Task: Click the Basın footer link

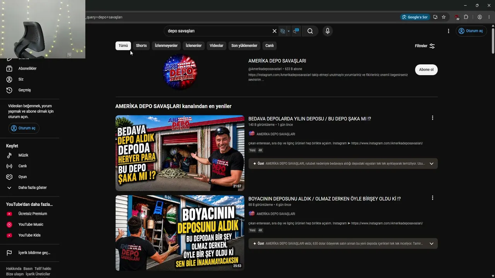Action: click(28, 269)
